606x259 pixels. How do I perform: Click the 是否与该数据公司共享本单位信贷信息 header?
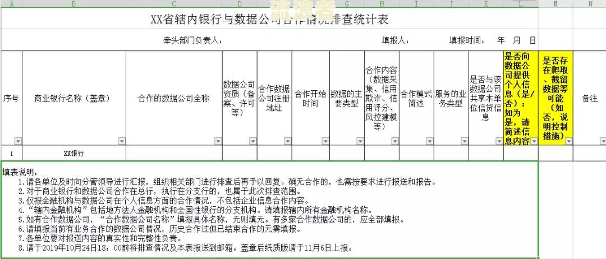click(x=486, y=98)
